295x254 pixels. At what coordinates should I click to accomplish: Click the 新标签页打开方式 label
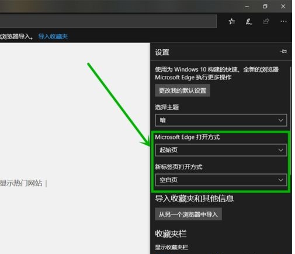(x=179, y=167)
